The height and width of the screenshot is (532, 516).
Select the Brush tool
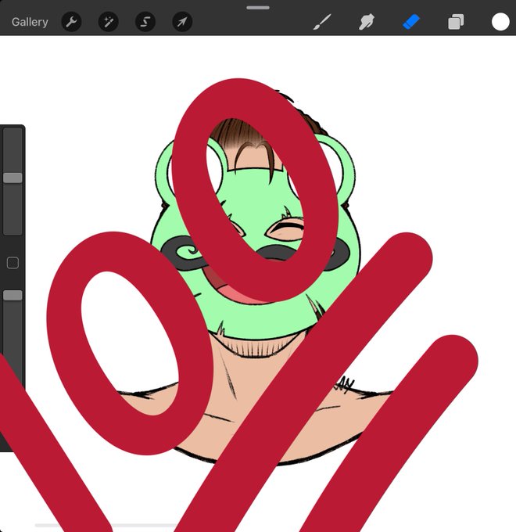322,22
